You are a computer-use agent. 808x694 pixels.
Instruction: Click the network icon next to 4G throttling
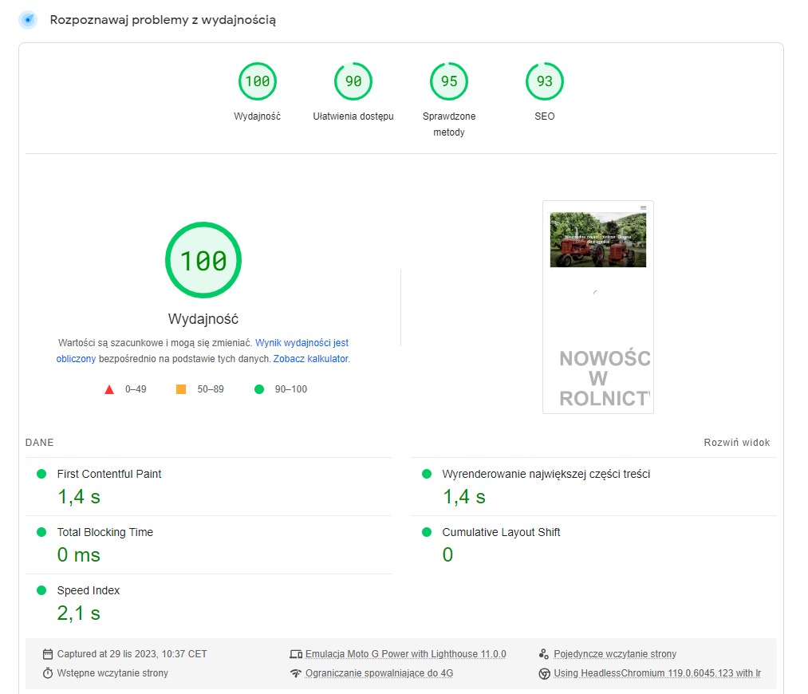click(297, 673)
